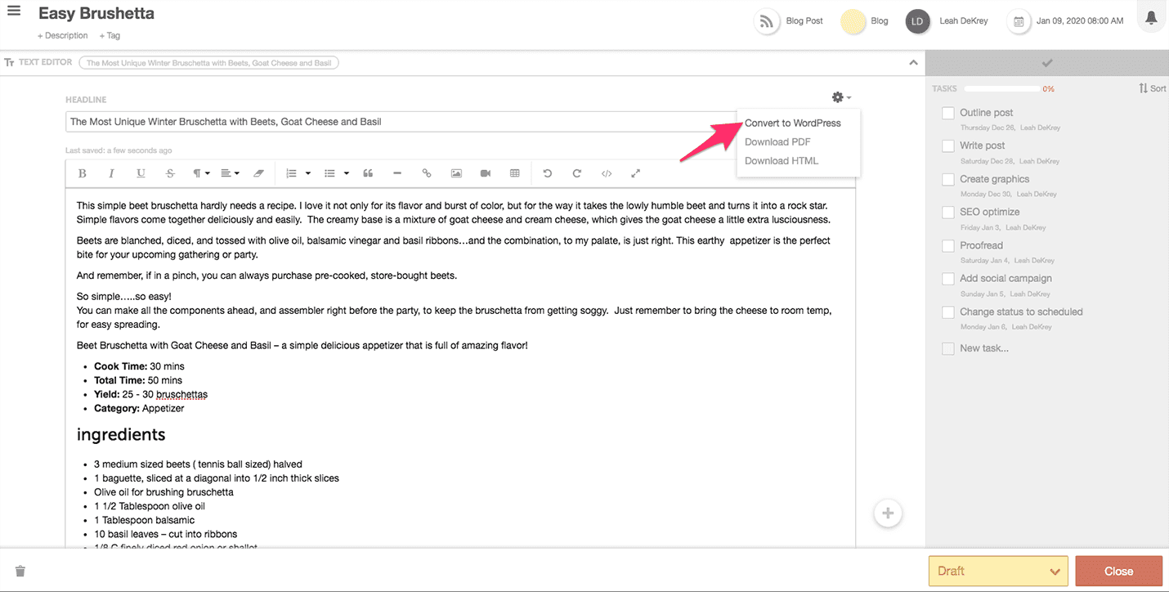Open bullet list style dropdown arrow
Image resolution: width=1169 pixels, height=592 pixels.
(347, 173)
